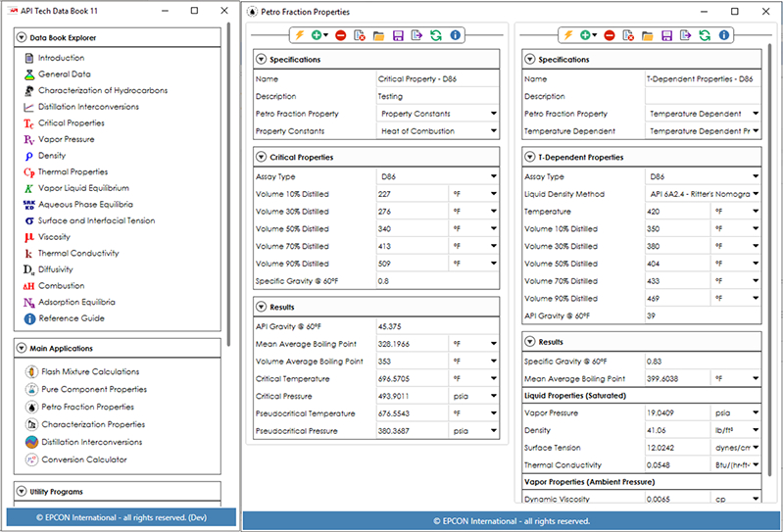Screen dimensions: 783x532
Task: Click the Specific Gravity @ 60°F input field
Action: point(437,281)
